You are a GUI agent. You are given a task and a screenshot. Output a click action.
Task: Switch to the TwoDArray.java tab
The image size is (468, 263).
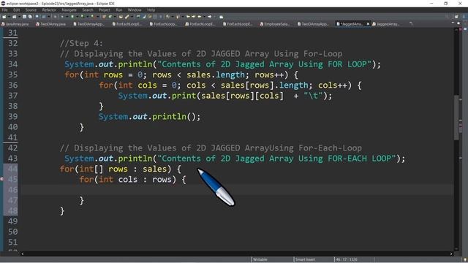(50, 24)
